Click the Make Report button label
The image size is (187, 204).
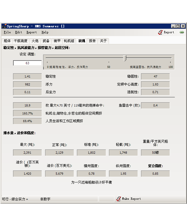(x=131, y=199)
